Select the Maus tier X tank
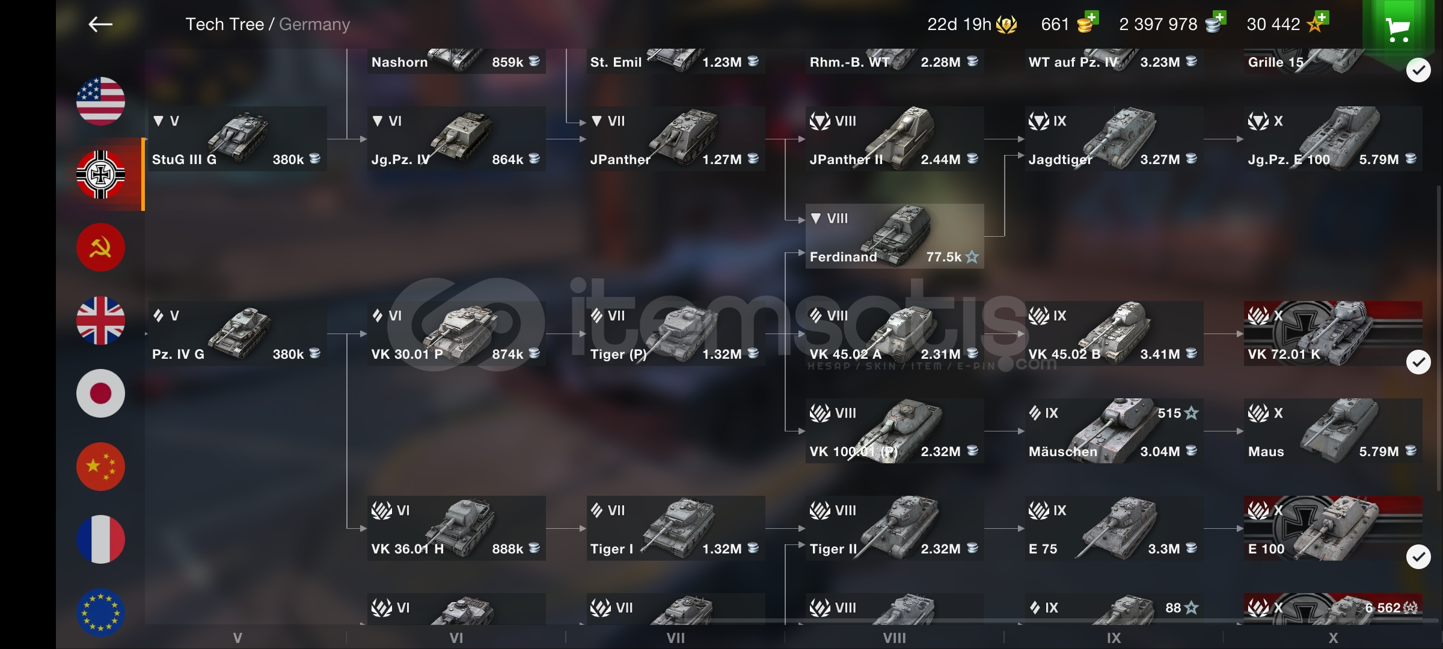This screenshot has height=649, width=1443. (x=1333, y=431)
